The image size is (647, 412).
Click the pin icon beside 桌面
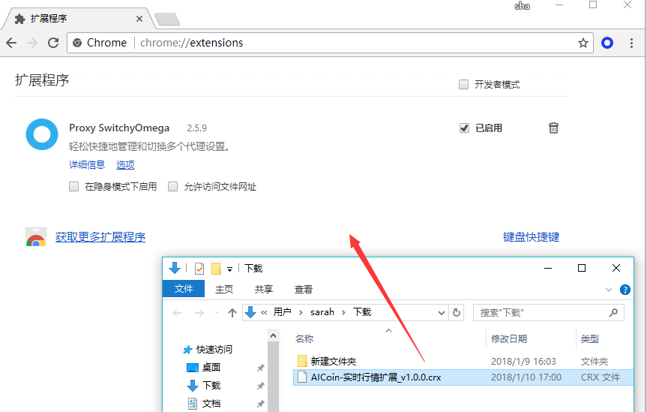click(x=260, y=368)
